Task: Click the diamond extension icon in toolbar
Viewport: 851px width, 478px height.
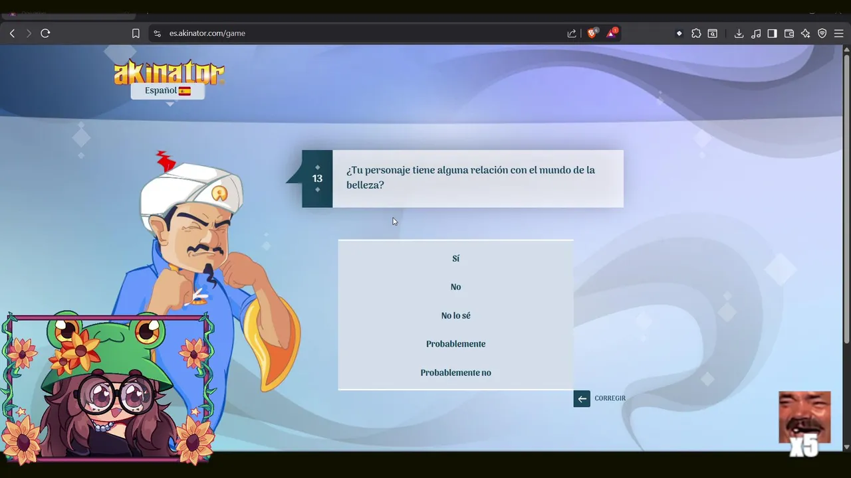Action: pos(679,33)
